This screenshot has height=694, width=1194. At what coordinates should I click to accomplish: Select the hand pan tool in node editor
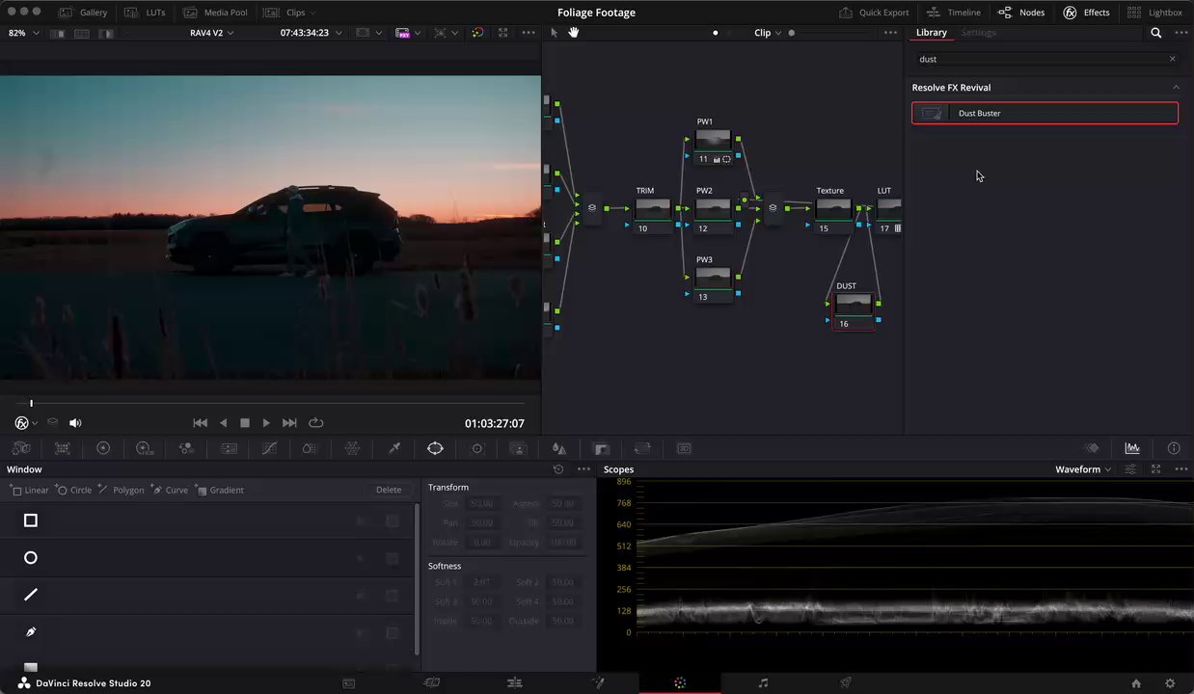pyautogui.click(x=573, y=33)
